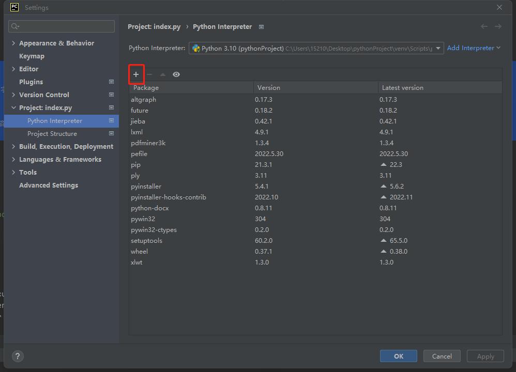Open the help question mark button

tap(18, 356)
